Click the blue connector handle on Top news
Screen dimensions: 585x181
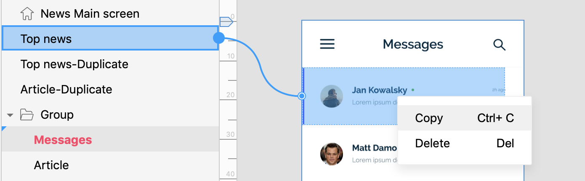219,38
